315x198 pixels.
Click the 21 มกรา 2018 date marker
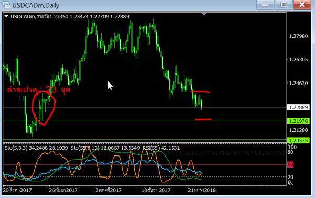tap(202, 190)
